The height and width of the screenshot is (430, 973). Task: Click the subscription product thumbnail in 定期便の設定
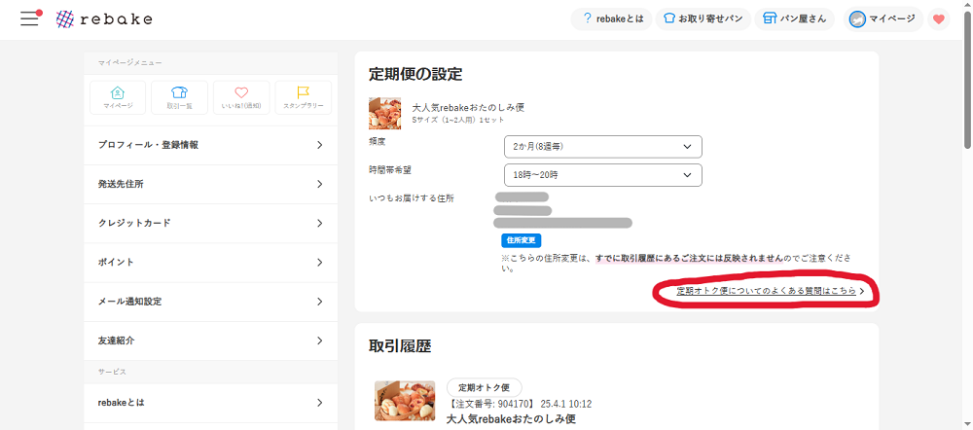[x=384, y=113]
